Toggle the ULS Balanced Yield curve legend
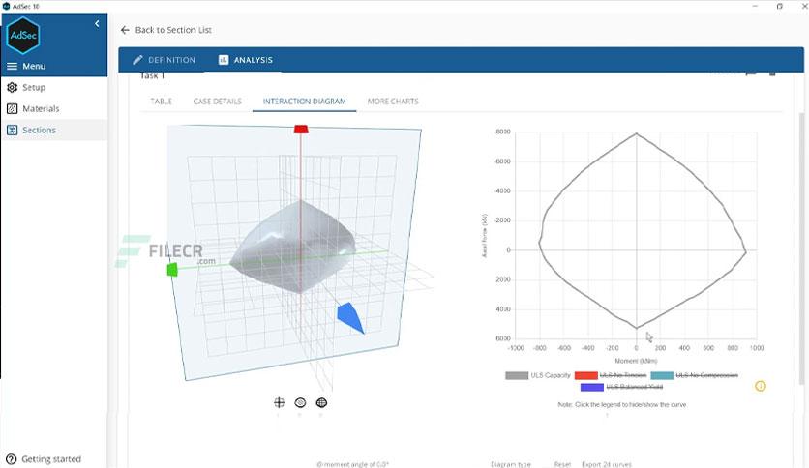Viewport: 809px width, 468px height. (x=621, y=387)
